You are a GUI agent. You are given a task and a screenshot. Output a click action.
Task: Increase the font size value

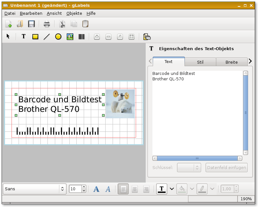tap(84, 187)
